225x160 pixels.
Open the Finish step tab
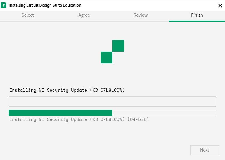pos(197,15)
